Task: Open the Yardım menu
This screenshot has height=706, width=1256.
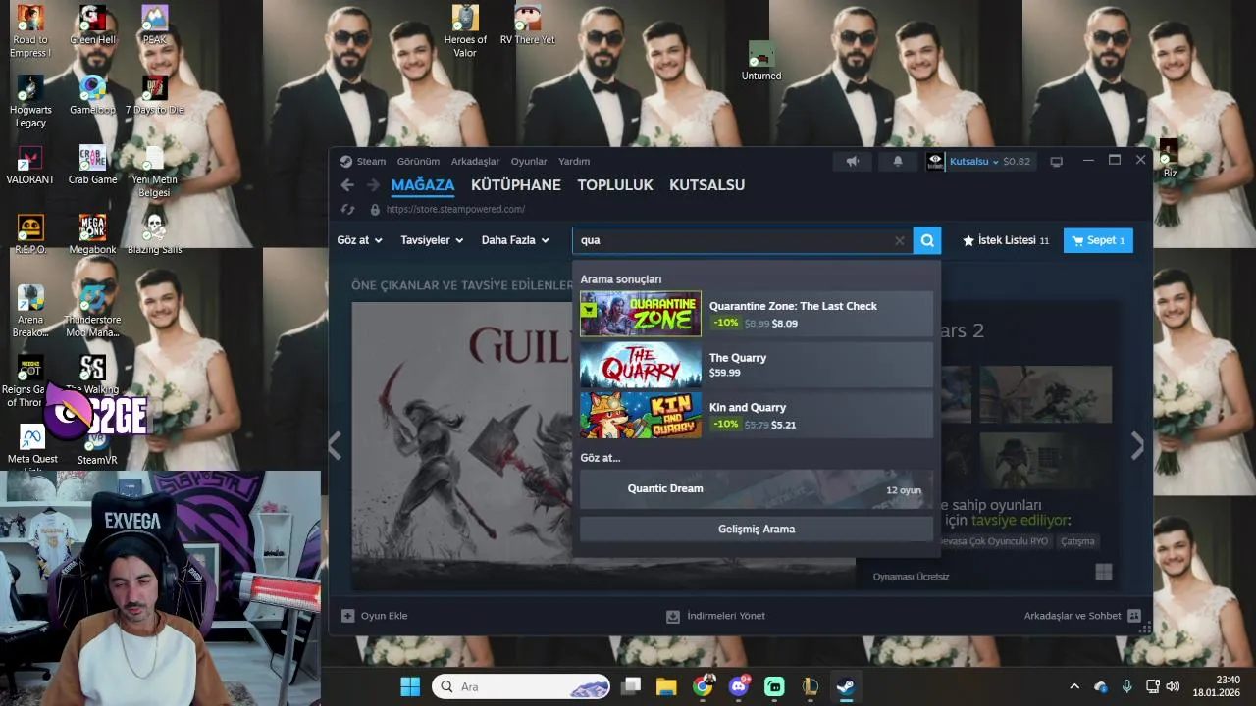Action: point(574,161)
